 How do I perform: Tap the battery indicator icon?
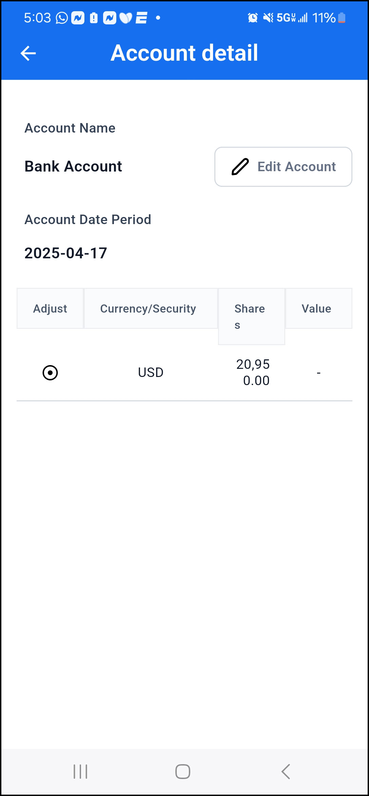[x=342, y=18]
